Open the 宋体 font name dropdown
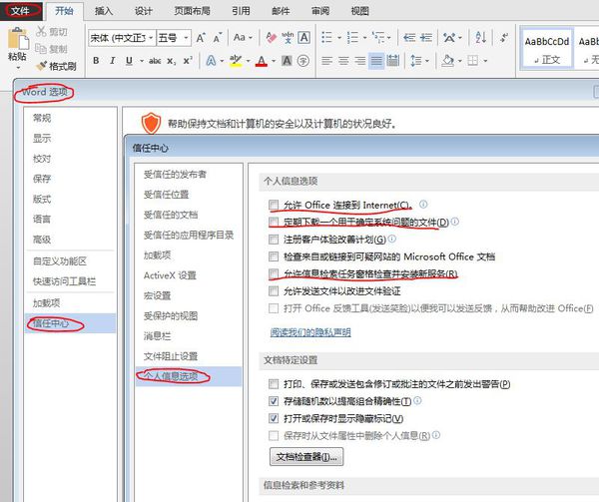This screenshot has height=502, width=599. 151,38
